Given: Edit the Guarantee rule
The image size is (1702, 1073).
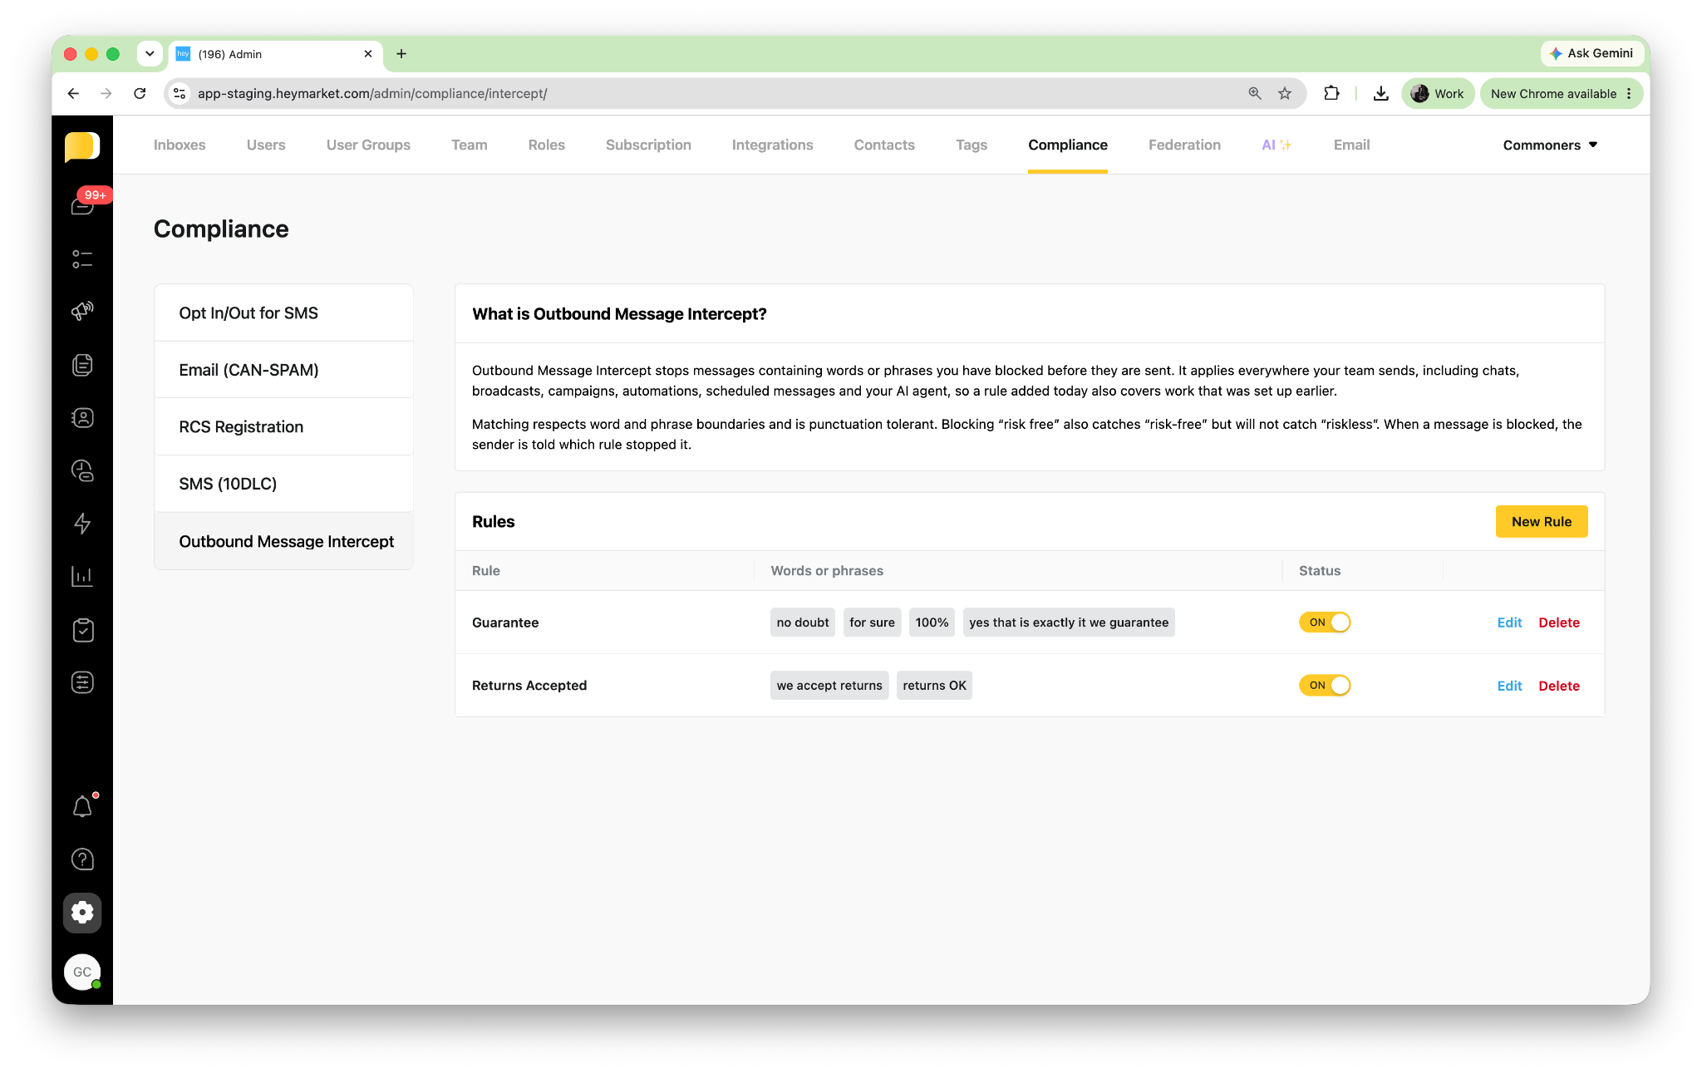Looking at the screenshot, I should (1509, 623).
